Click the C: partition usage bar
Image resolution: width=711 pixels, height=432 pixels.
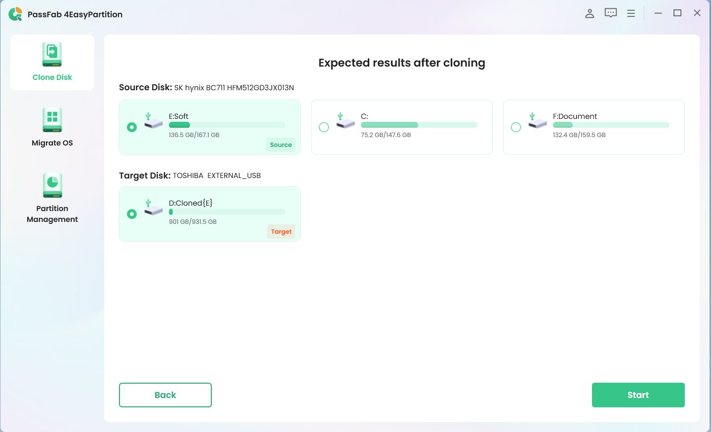coord(419,125)
